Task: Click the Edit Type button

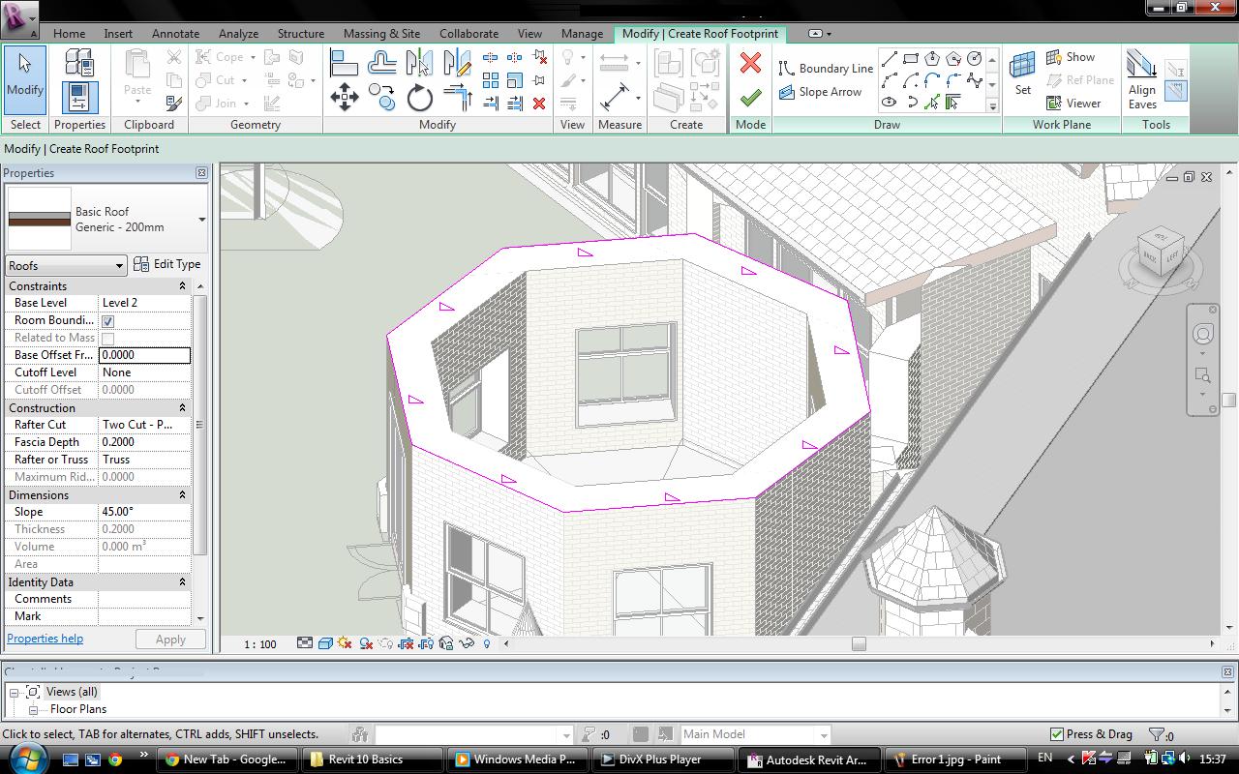Action: [x=167, y=264]
